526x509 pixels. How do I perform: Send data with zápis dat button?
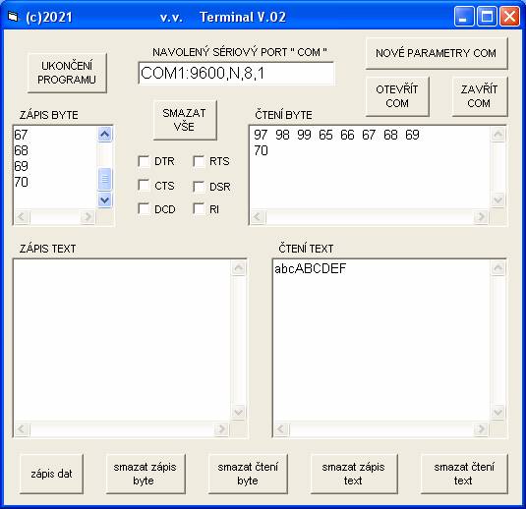tap(51, 474)
